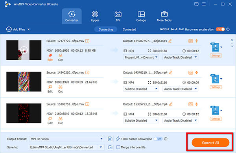Click enhance icon for 12478775 output
236x153 pixels.
pos(197,41)
